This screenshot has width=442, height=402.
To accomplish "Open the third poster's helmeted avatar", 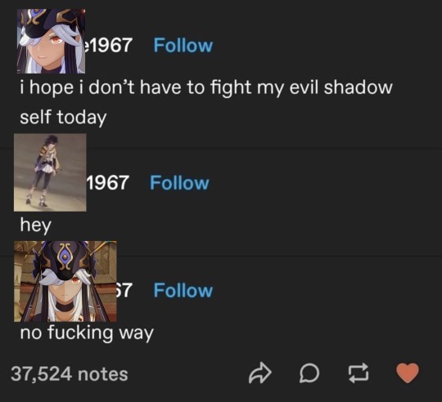I will [65, 281].
